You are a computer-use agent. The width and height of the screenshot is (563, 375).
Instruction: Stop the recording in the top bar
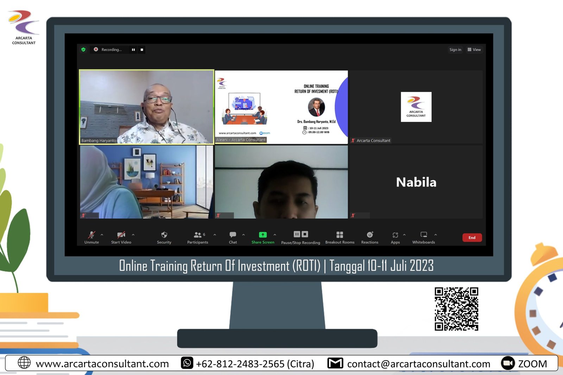142,50
